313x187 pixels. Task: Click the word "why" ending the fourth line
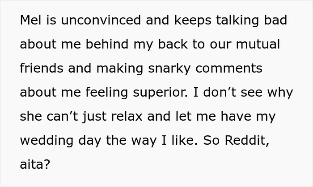point(280,93)
